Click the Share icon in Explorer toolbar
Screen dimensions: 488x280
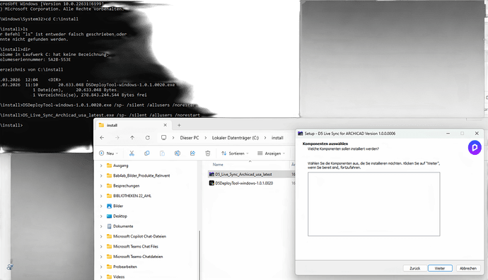pyautogui.click(x=192, y=153)
